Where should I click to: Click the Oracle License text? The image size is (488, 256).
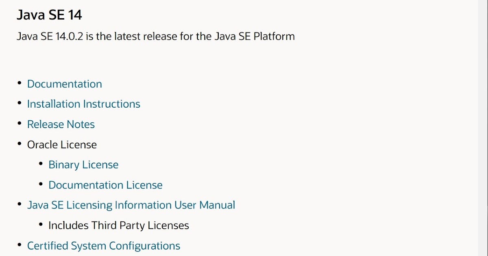pos(62,145)
